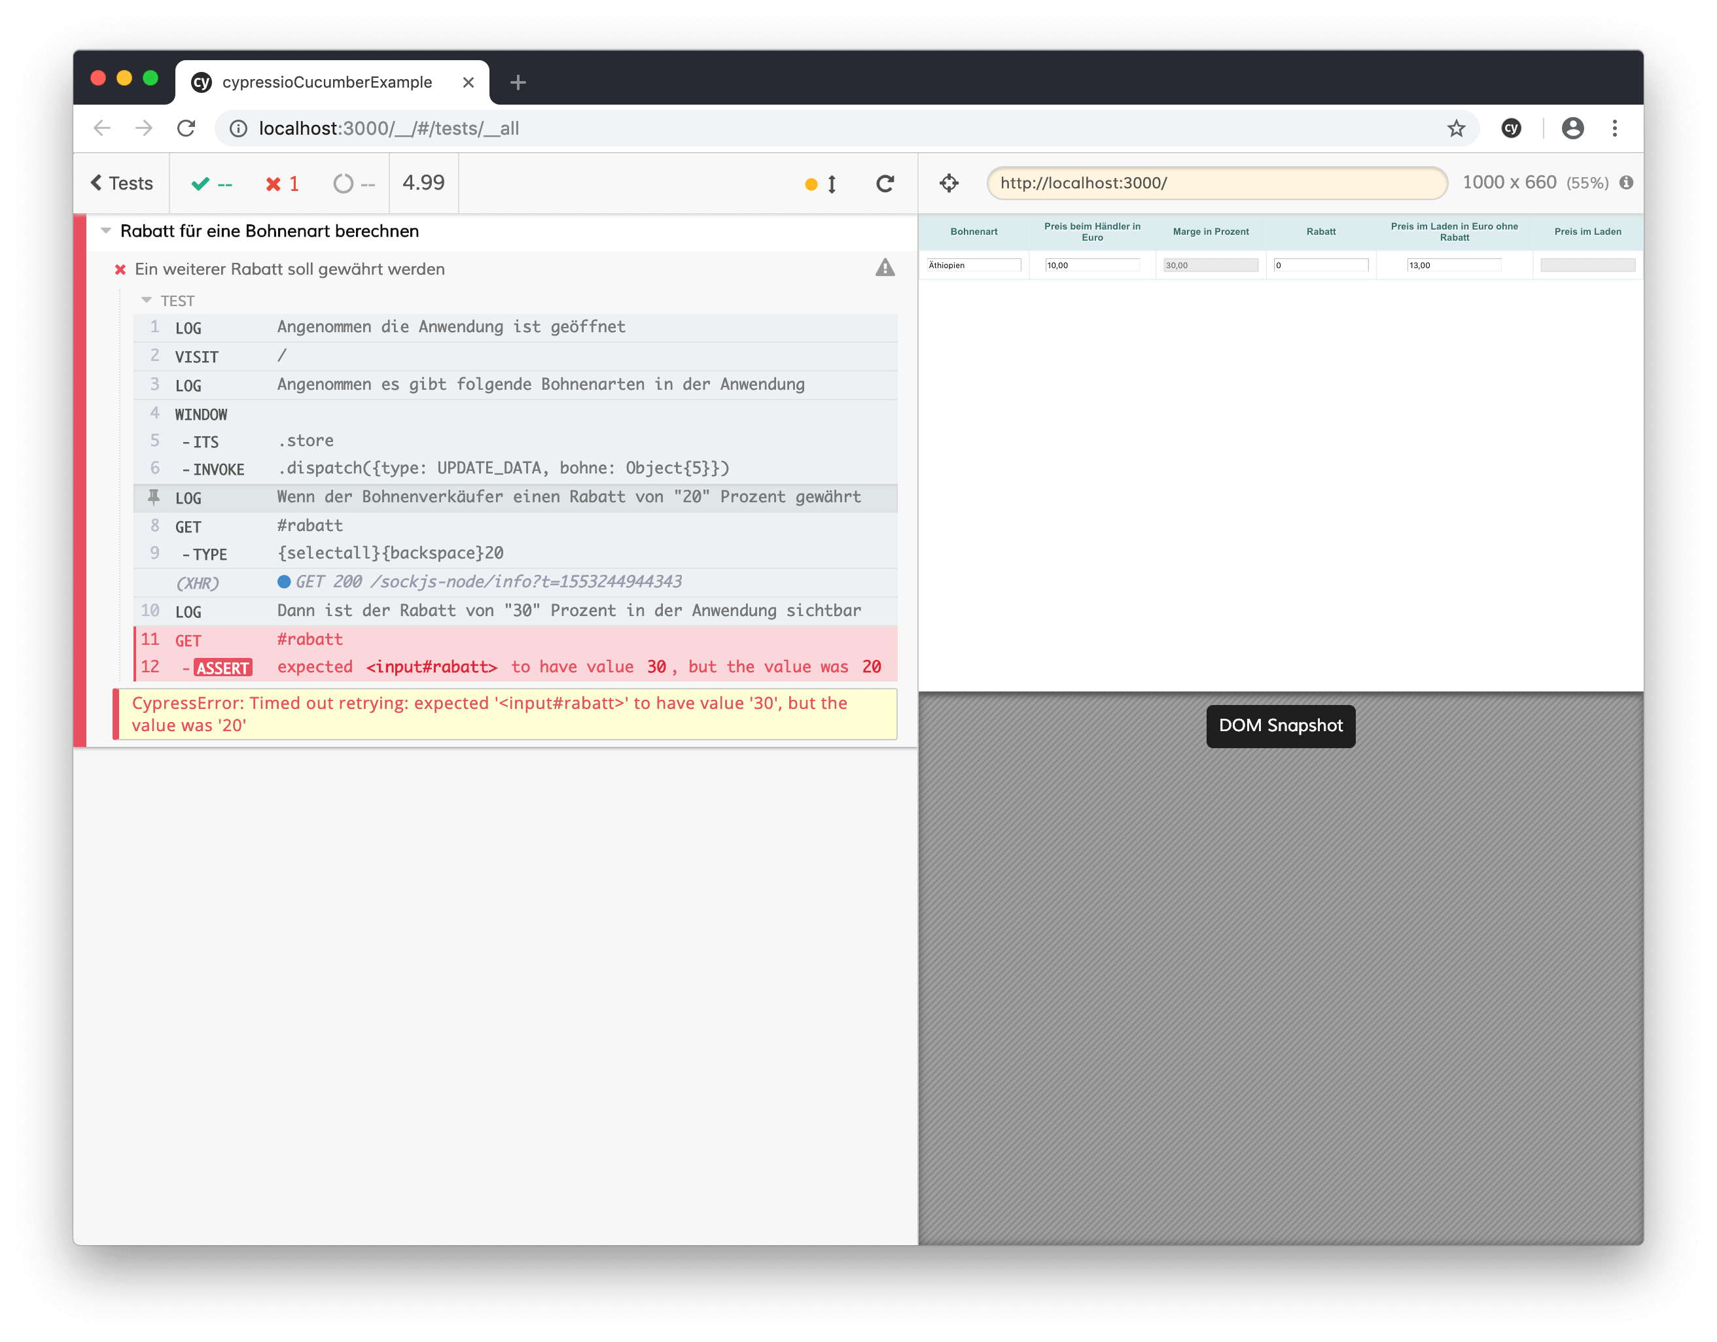The image size is (1717, 1342).
Task: Reload the browser page
Action: pyautogui.click(x=186, y=128)
